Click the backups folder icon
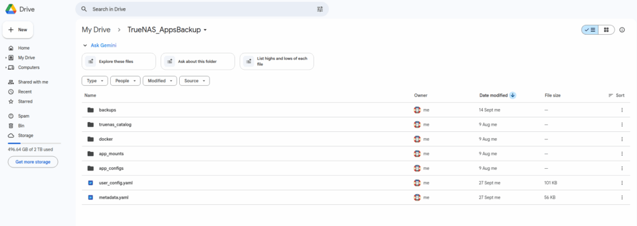 [x=91, y=110]
